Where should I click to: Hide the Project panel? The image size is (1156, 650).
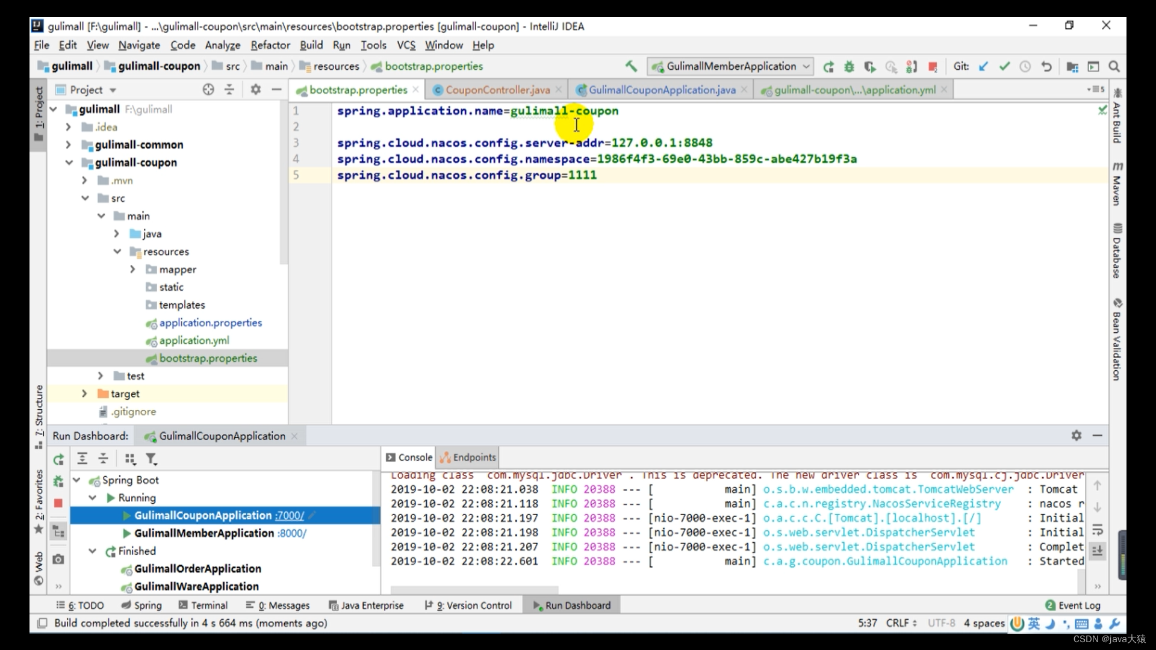tap(276, 90)
